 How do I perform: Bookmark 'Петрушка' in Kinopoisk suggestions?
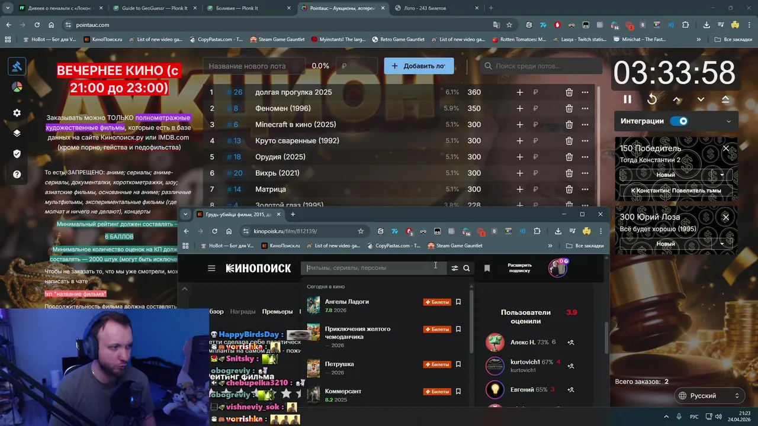pos(458,364)
